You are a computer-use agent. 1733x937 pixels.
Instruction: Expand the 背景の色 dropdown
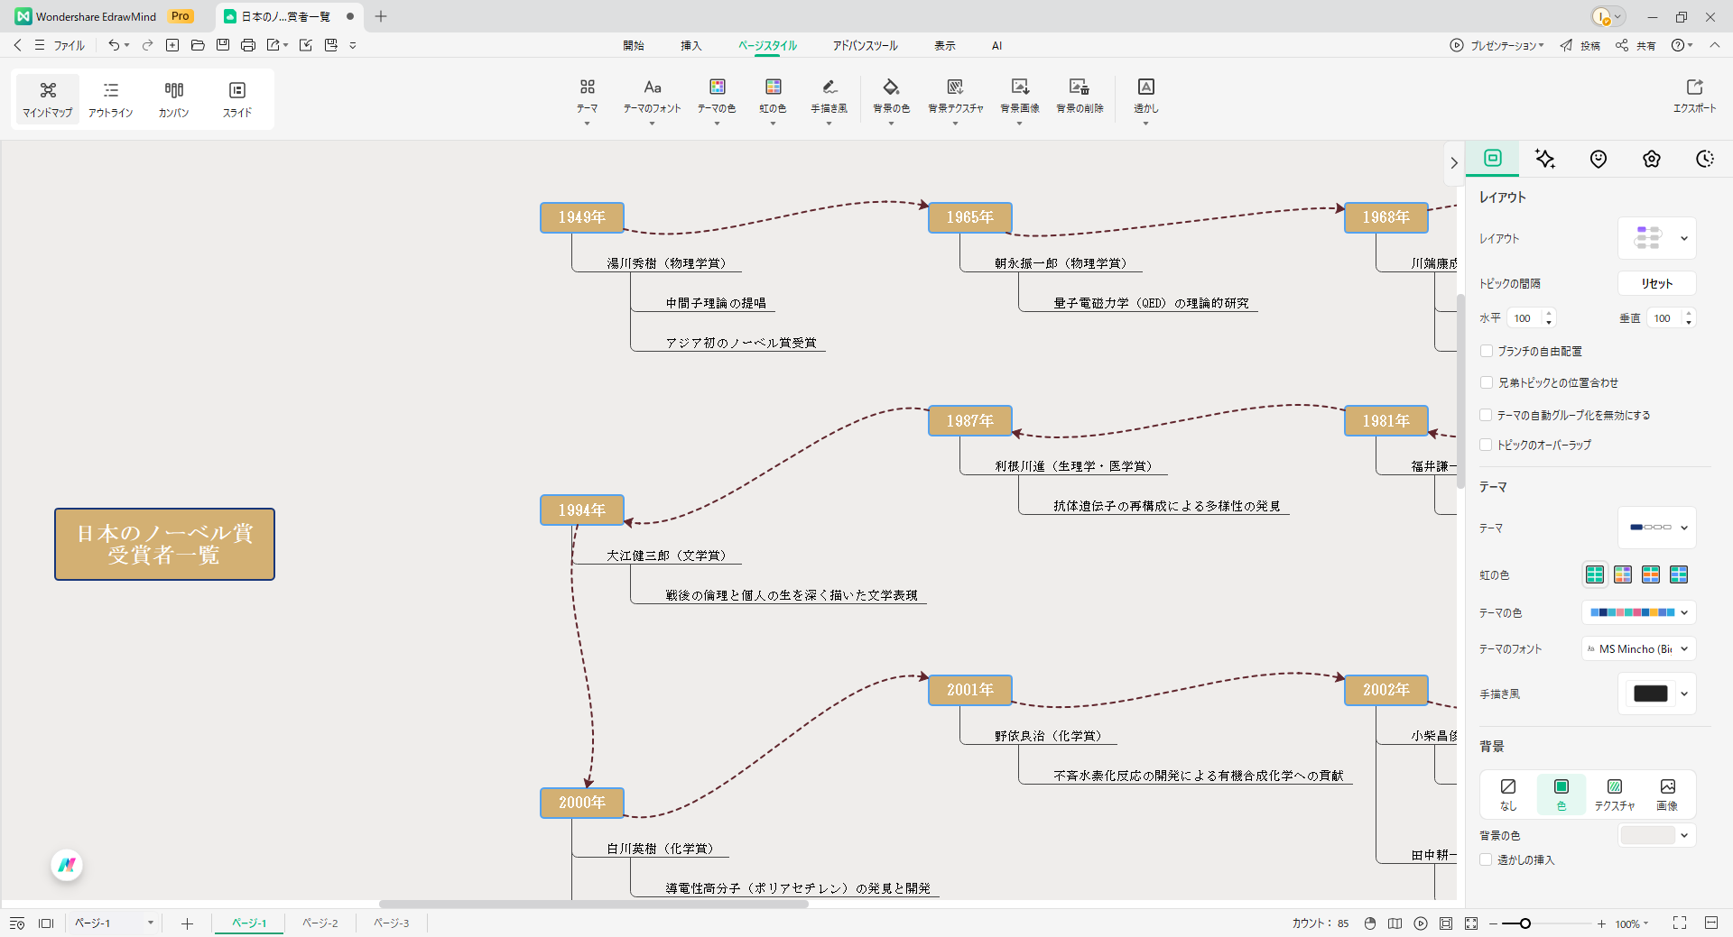tap(1657, 835)
